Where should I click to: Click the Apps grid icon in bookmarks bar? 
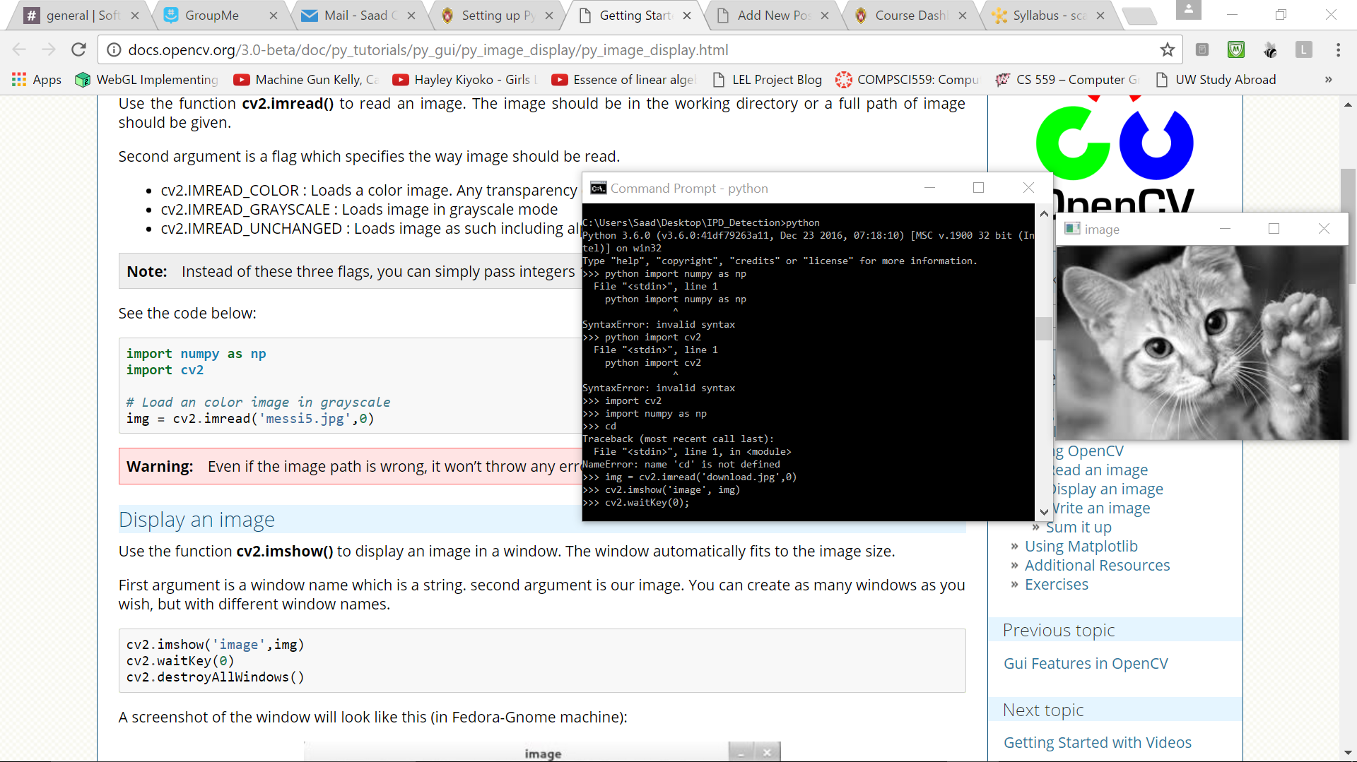[x=19, y=80]
